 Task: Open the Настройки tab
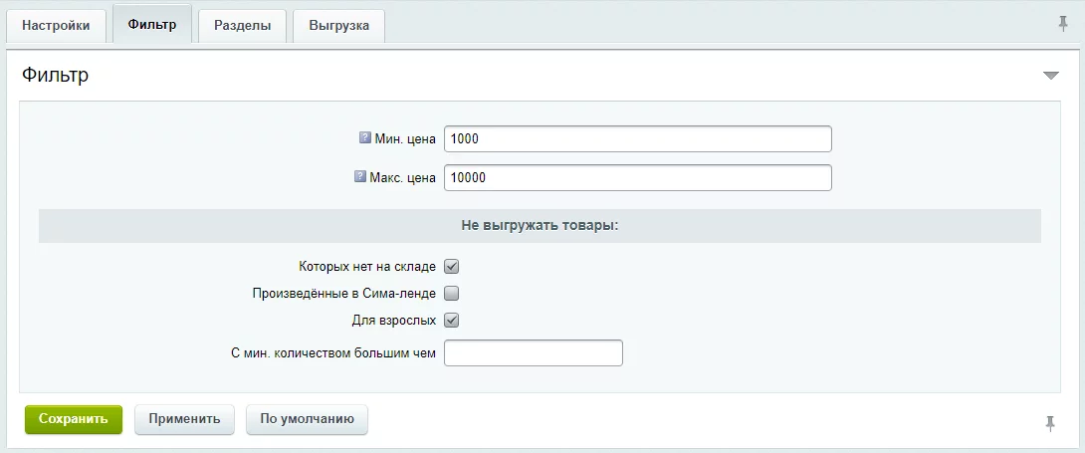pyautogui.click(x=56, y=26)
